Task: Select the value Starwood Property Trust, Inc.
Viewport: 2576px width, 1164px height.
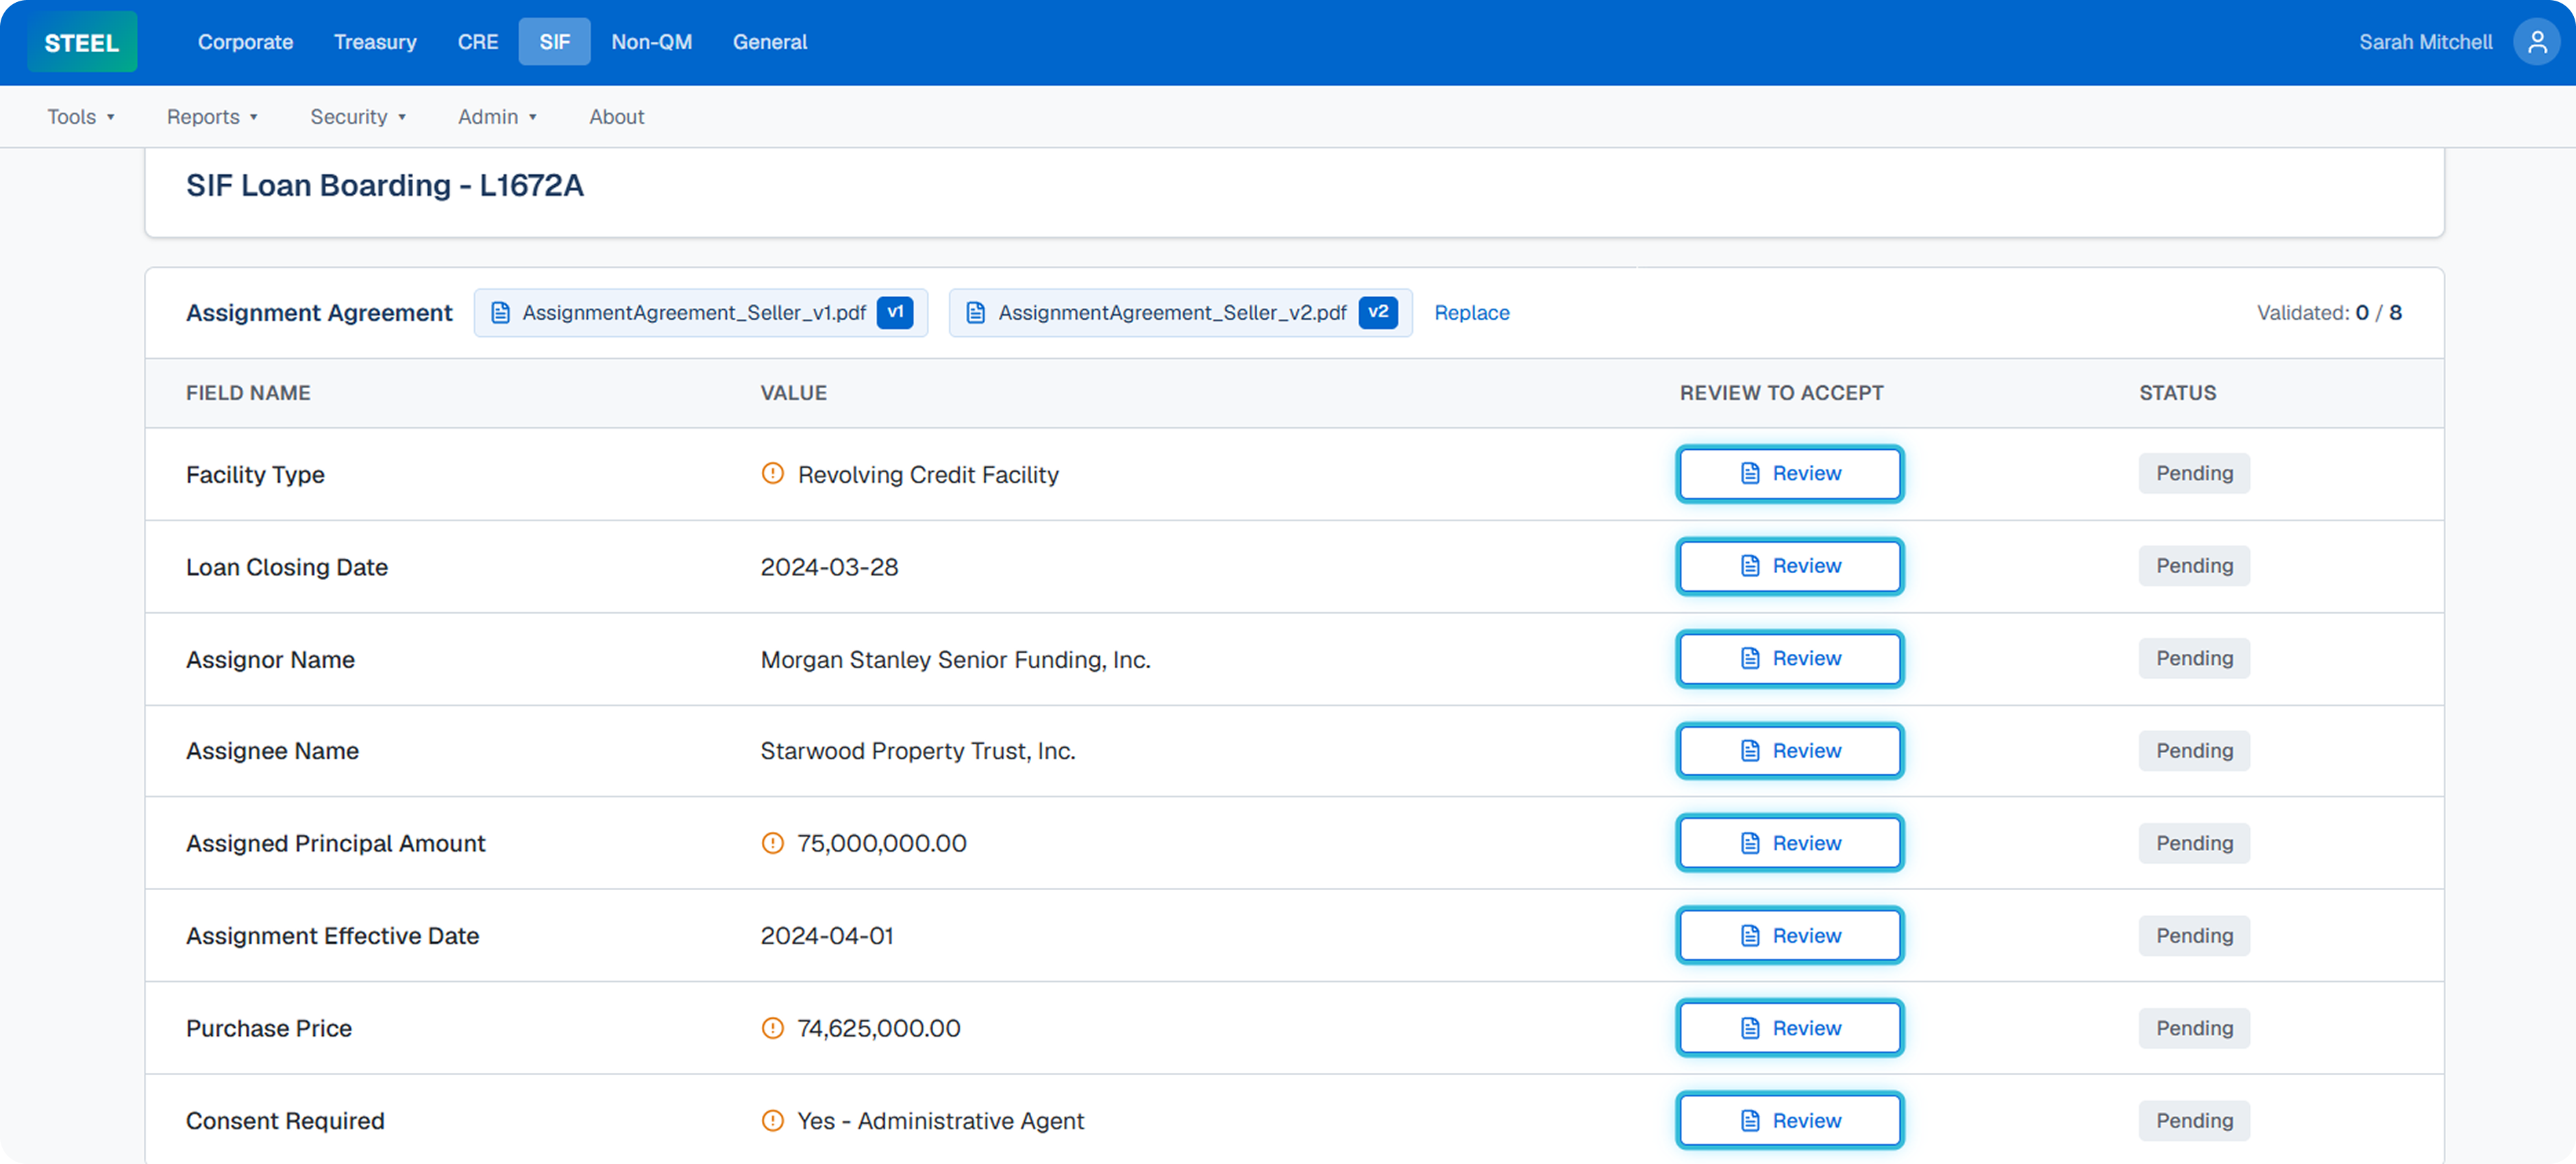Action: [918, 751]
